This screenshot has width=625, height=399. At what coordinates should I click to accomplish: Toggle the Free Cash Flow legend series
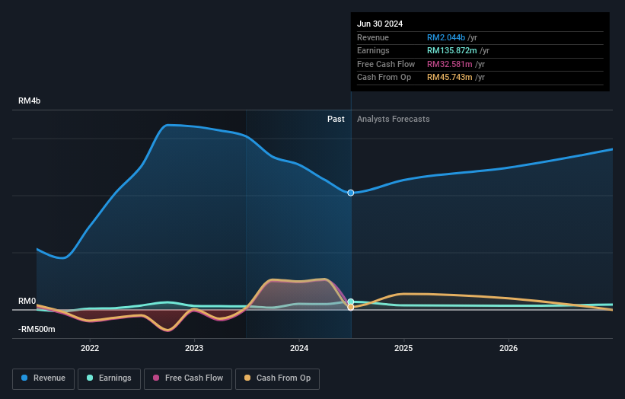(x=188, y=378)
